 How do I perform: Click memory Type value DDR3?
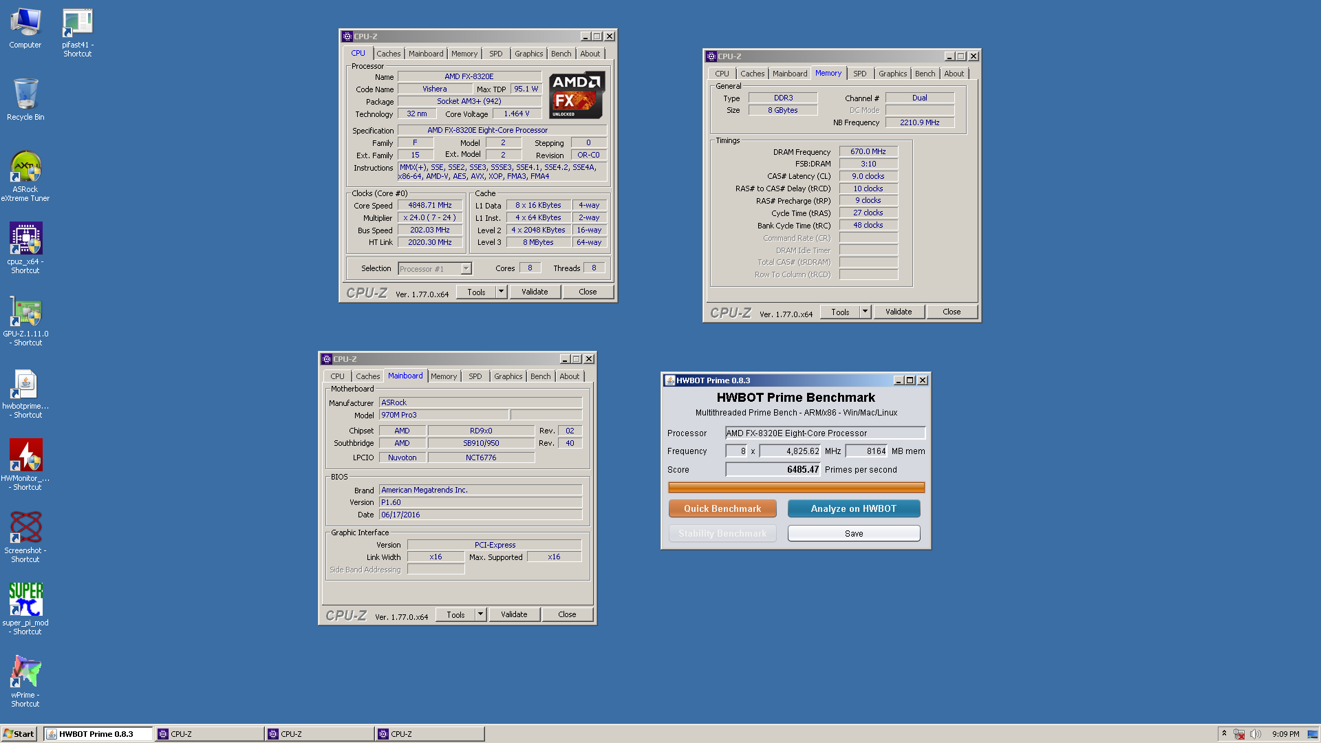click(x=783, y=98)
